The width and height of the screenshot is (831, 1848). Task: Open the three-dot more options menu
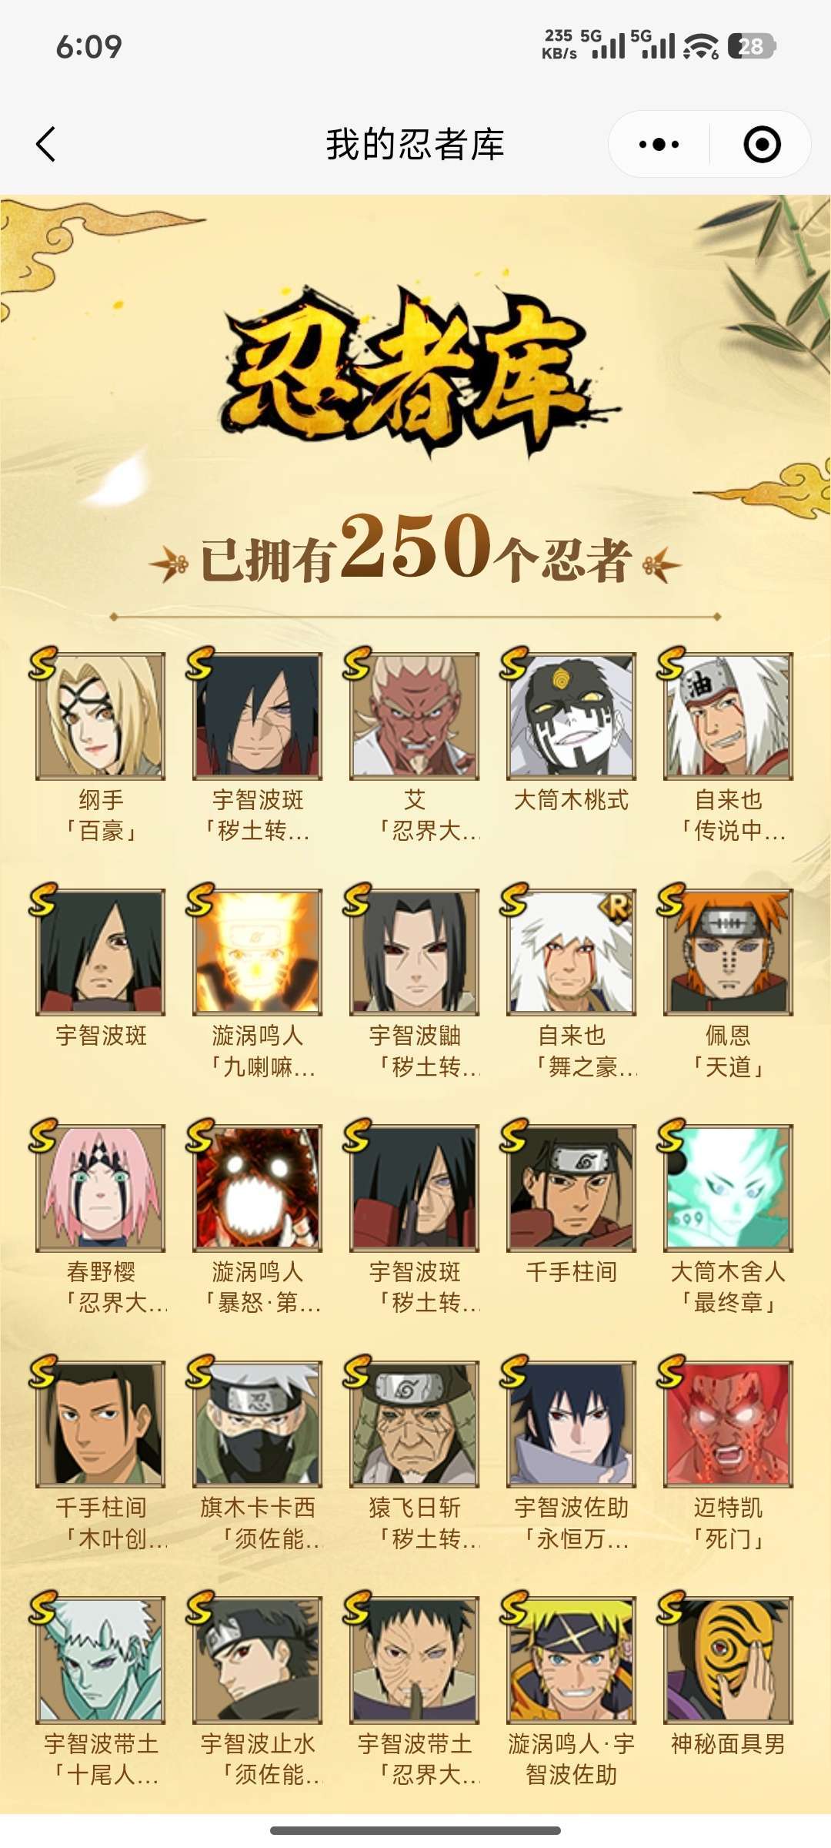point(659,144)
